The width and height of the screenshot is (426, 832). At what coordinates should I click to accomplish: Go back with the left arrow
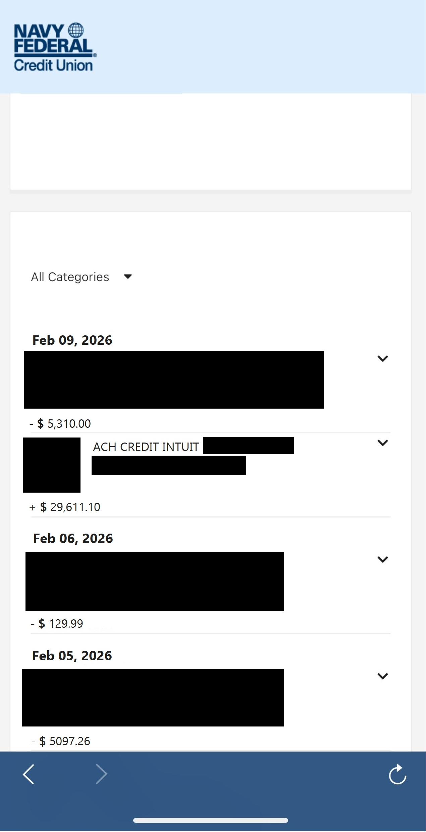[x=29, y=774]
